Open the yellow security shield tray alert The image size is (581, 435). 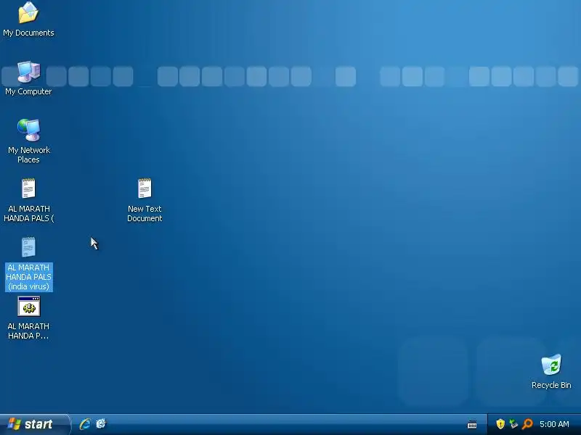[500, 424]
